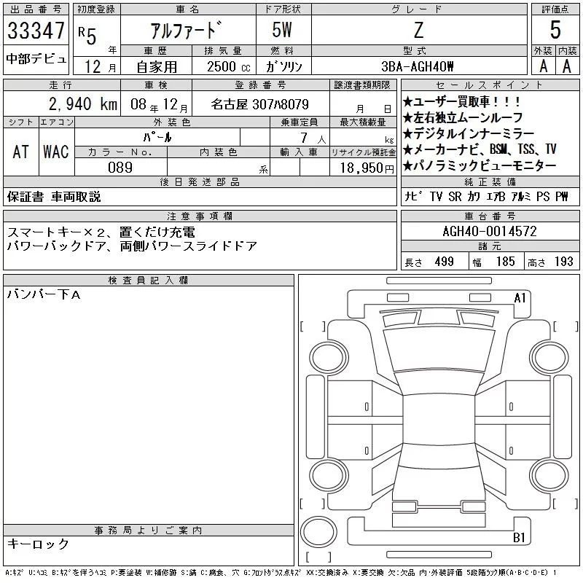Viewport: 583px width, 583px height.
Task: Click the hood panel on car diagram
Action: pyautogui.click(x=439, y=350)
